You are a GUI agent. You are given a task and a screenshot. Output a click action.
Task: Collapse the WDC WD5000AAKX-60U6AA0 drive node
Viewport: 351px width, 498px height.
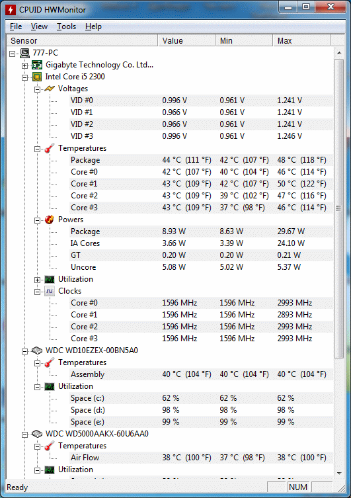pyautogui.click(x=24, y=435)
